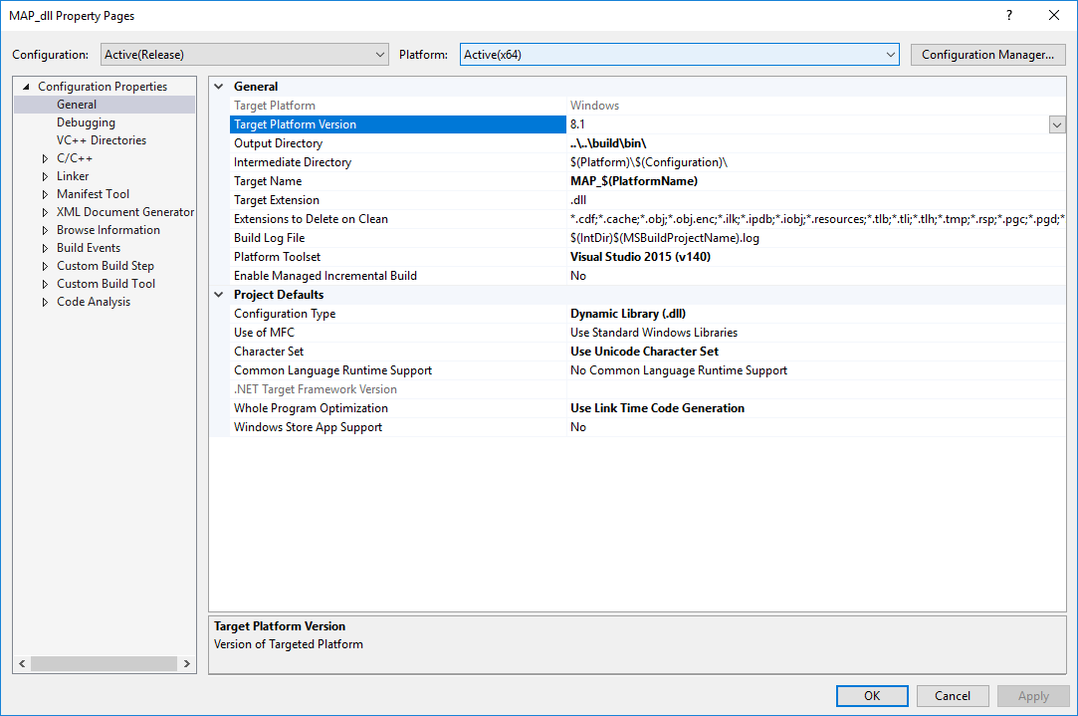Dismiss the dialog with Cancel

pos(953,695)
